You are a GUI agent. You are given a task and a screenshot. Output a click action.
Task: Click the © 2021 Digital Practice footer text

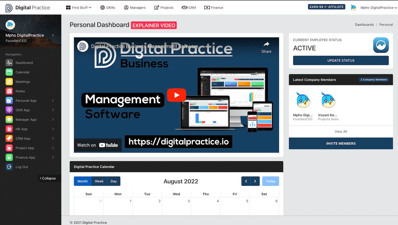click(x=88, y=223)
